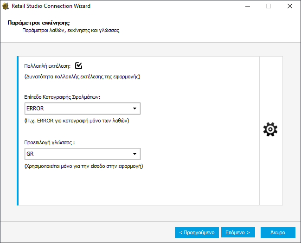Viewport: 301px width, 243px height.
Task: Click the Προεπιλογή γλώσσας label
Action: click(50, 143)
